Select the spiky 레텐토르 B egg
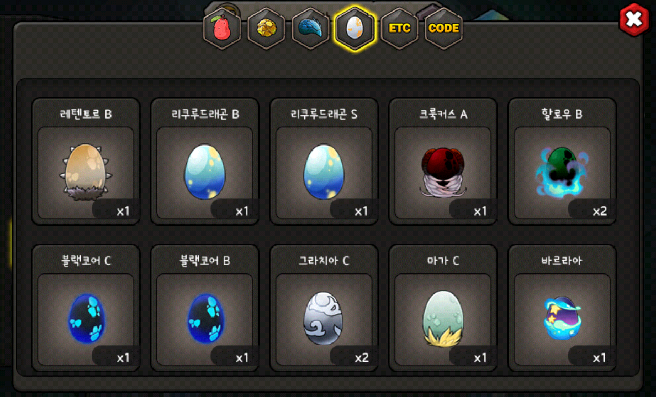This screenshot has width=656, height=397. (x=86, y=162)
